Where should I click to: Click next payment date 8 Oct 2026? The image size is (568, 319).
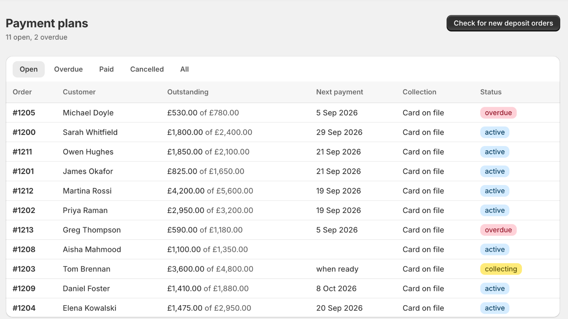click(337, 288)
